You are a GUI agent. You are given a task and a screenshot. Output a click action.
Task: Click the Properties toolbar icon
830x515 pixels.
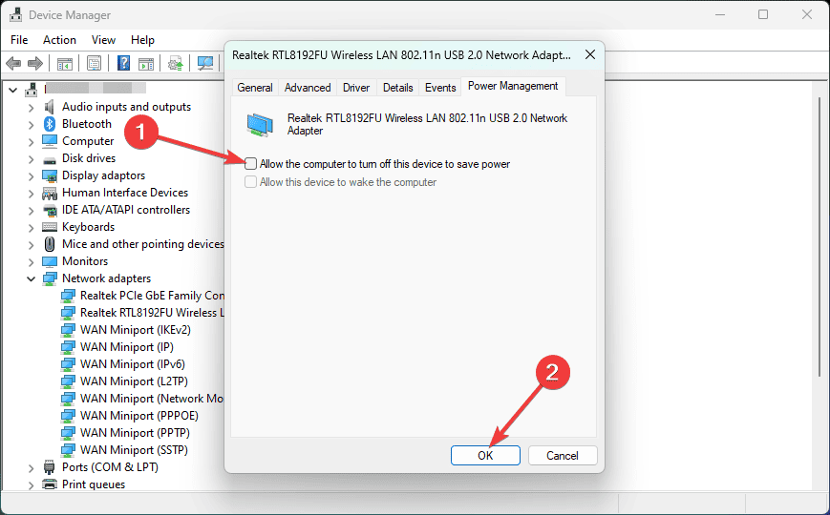point(95,64)
